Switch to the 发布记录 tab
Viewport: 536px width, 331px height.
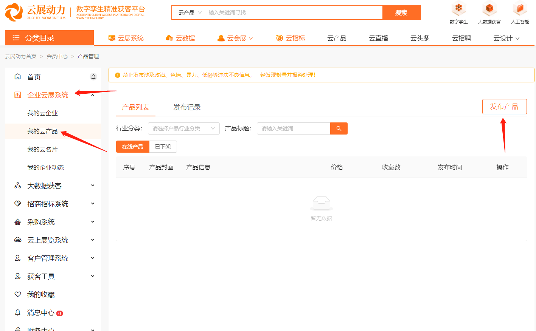[x=187, y=107]
